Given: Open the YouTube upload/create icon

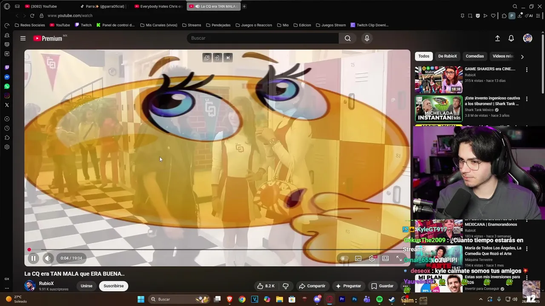Looking at the screenshot, I should pos(497,38).
